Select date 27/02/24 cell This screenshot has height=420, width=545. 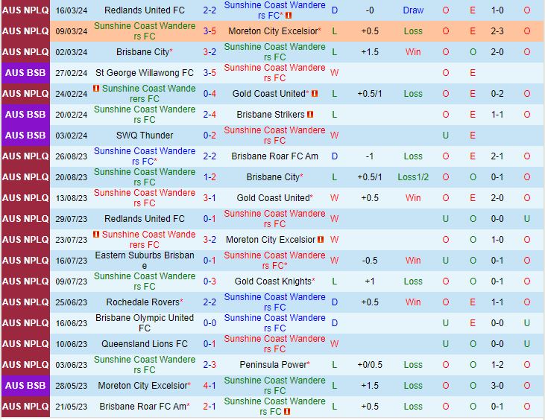[x=72, y=73]
